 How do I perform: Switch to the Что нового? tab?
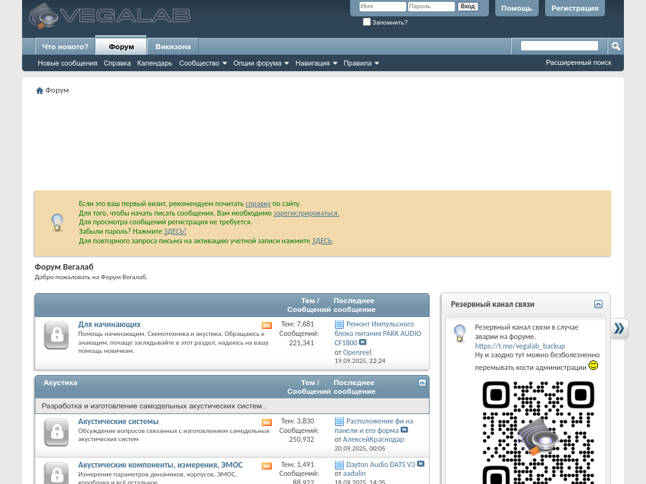pyautogui.click(x=65, y=47)
